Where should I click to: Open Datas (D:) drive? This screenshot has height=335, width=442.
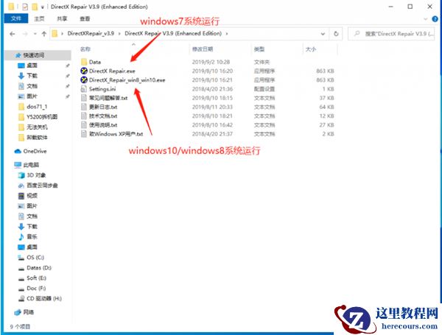(x=39, y=268)
